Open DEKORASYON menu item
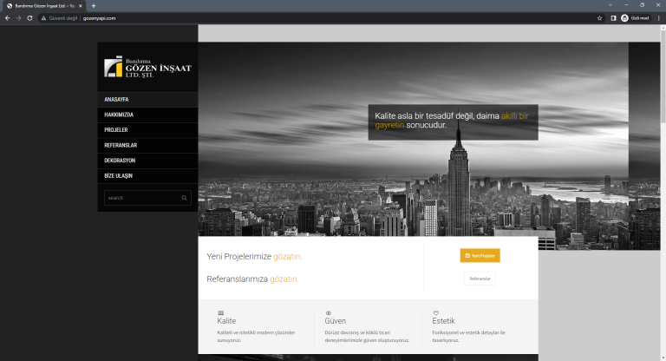 (x=147, y=161)
